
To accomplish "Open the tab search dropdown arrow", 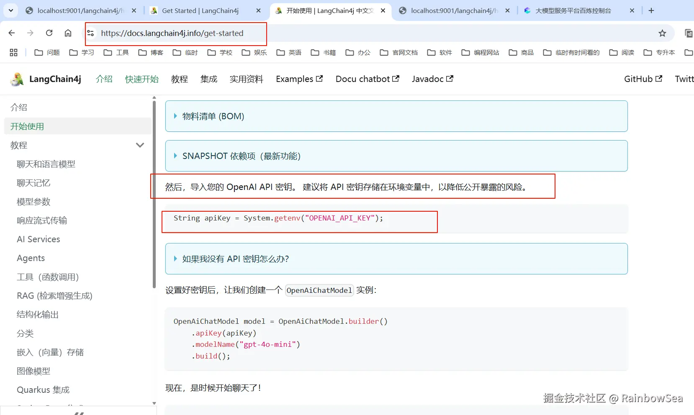I will 11,10.
